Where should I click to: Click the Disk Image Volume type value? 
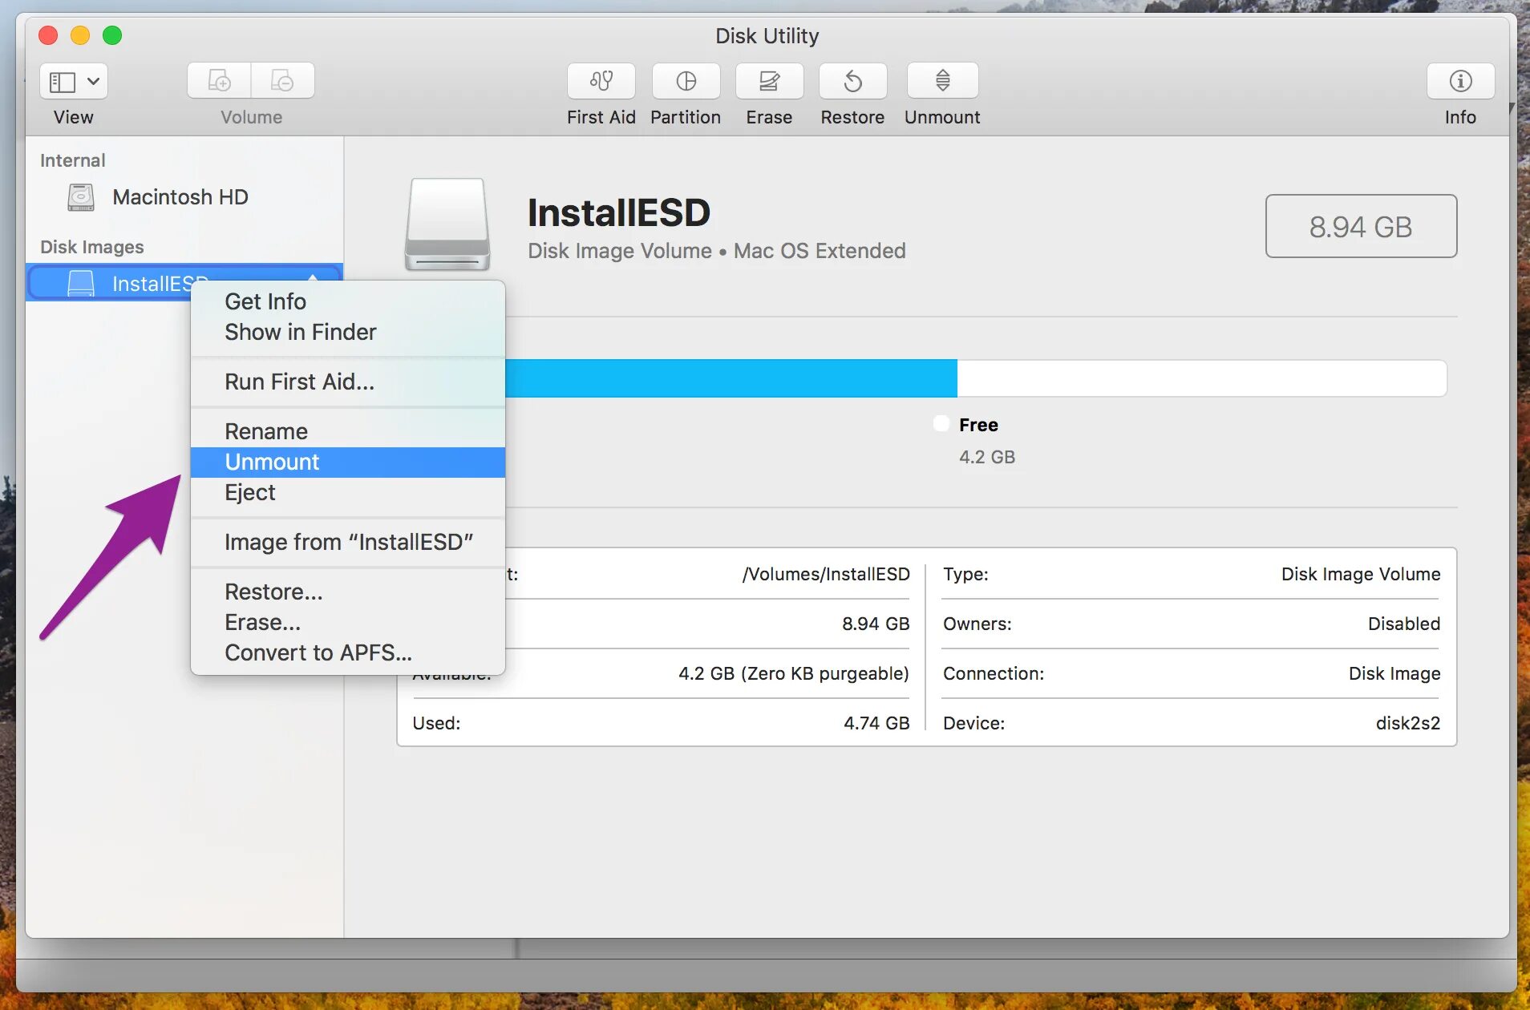tap(1361, 574)
